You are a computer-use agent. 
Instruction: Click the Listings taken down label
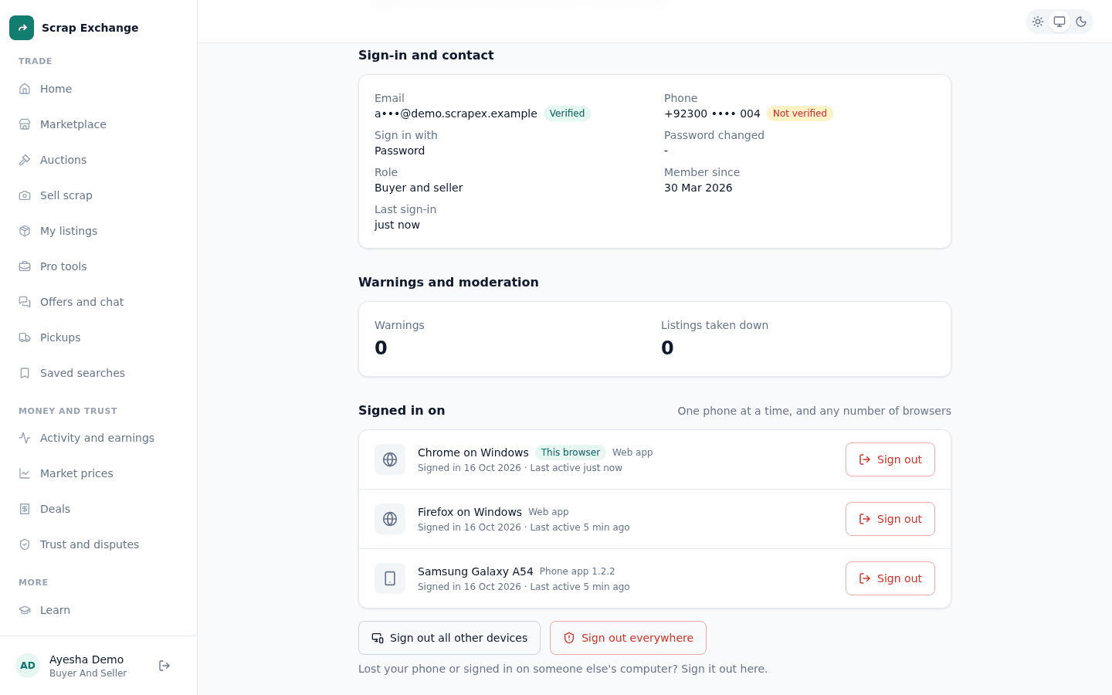point(715,325)
